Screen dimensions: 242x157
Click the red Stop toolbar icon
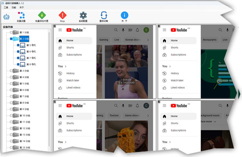point(62,15)
